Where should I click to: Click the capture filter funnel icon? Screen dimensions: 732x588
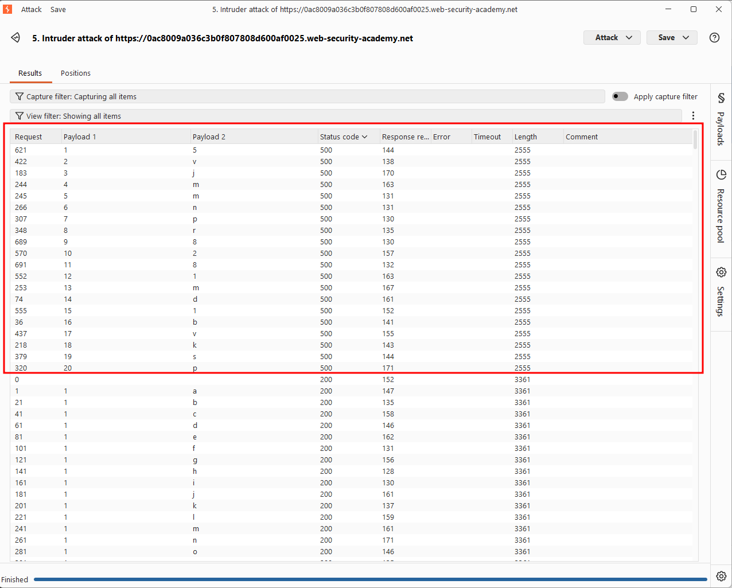click(20, 96)
